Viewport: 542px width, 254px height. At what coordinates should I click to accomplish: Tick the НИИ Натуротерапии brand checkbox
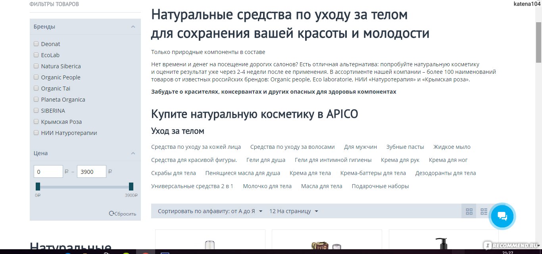[x=36, y=133]
